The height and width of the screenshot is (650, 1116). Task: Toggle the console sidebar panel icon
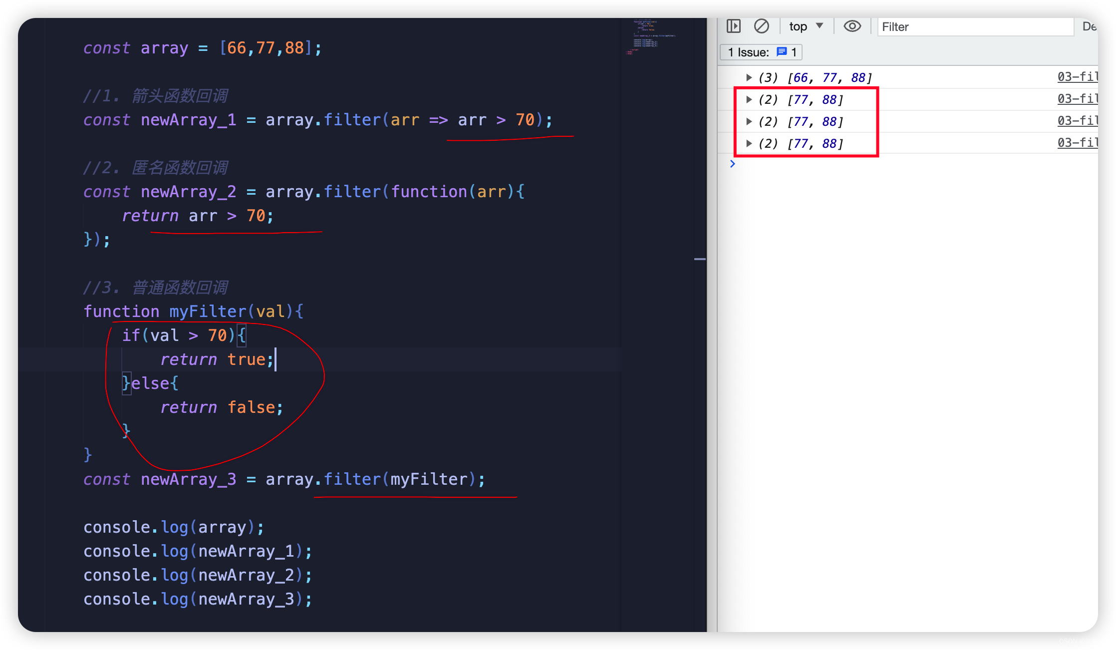point(733,26)
